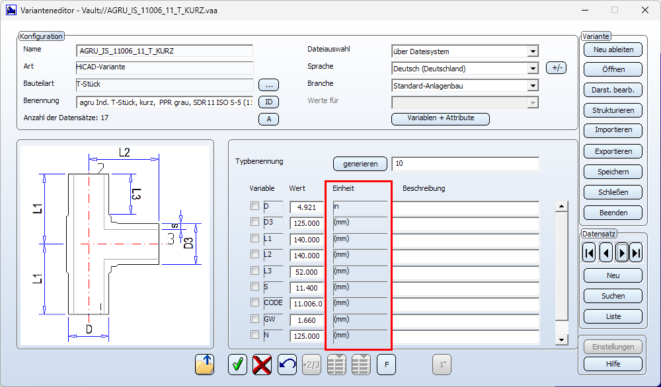Image resolution: width=661 pixels, height=387 pixels.
Task: Click the Beschreibung field for D3
Action: (x=466, y=223)
